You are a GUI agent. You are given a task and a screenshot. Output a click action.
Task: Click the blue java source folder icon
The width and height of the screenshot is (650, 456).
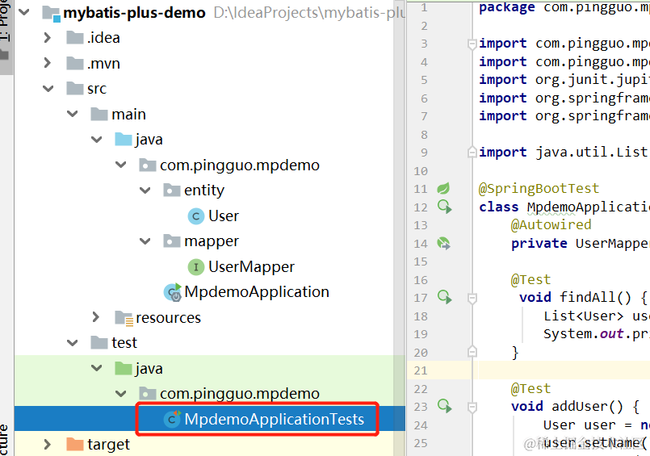pos(124,139)
